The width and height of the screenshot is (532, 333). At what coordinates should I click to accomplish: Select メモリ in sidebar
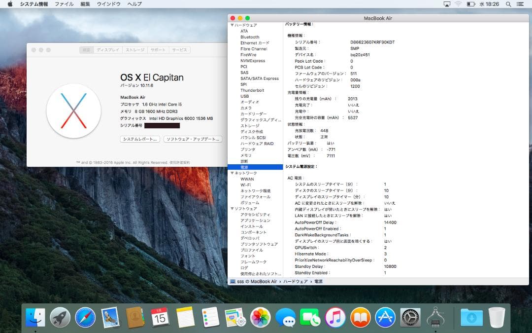(246, 155)
